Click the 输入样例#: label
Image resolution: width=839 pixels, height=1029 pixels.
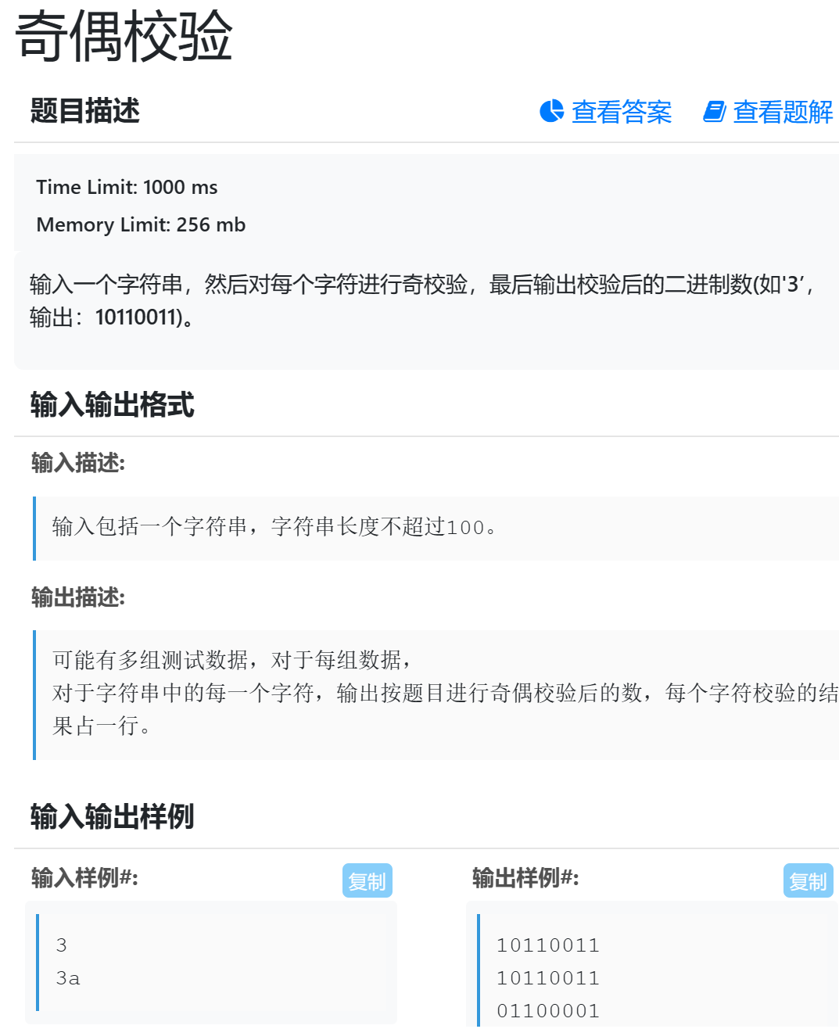(x=84, y=878)
